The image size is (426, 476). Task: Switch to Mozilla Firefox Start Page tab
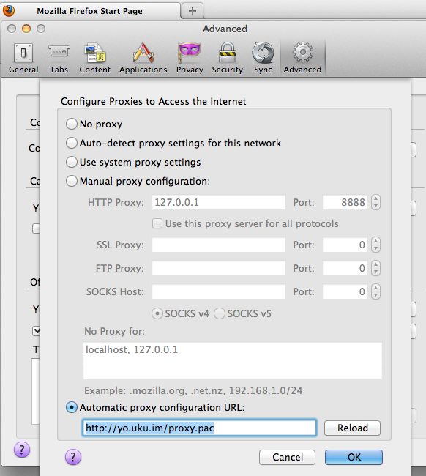(90, 11)
